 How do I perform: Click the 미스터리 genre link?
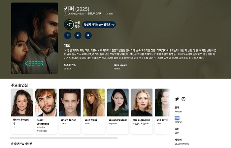point(98,14)
